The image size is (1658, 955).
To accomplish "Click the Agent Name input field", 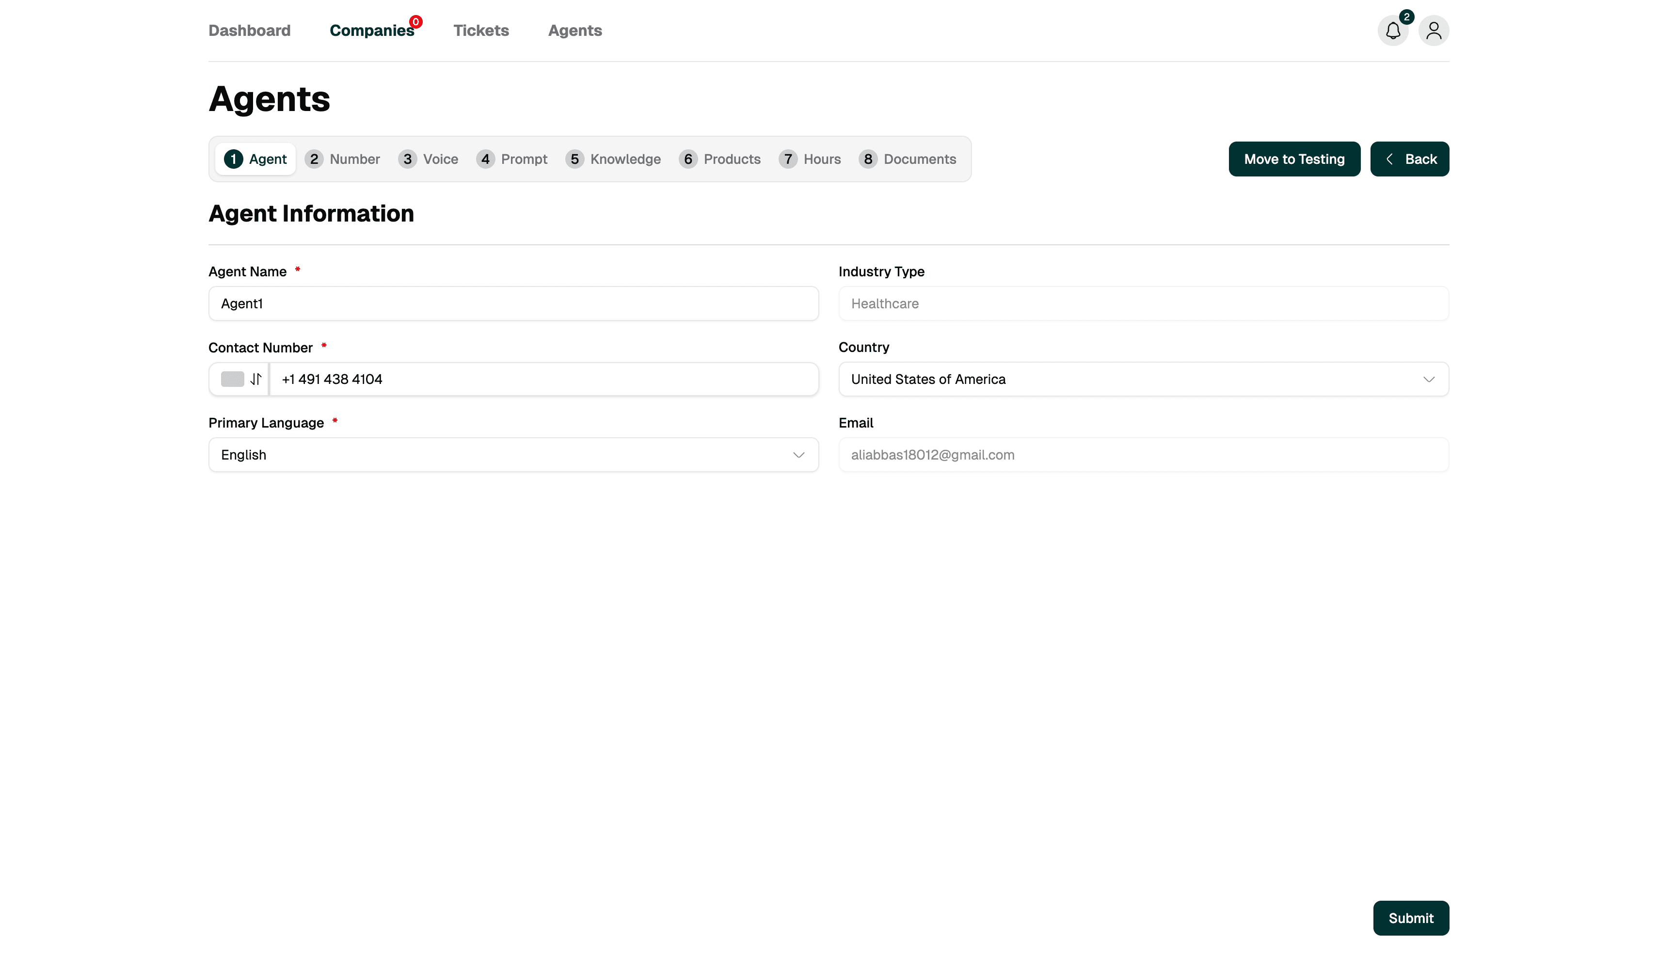I will tap(513, 303).
